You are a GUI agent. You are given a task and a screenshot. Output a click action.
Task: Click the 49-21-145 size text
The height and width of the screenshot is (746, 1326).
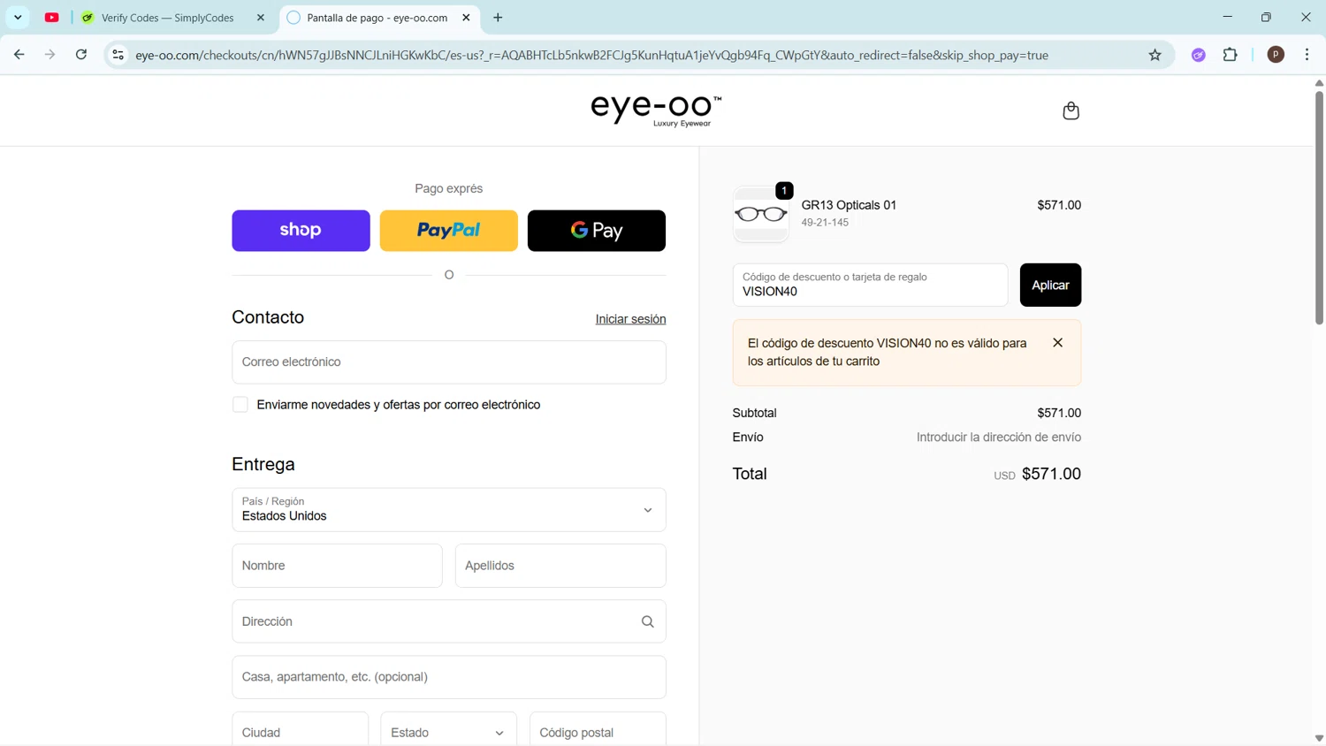tap(825, 223)
